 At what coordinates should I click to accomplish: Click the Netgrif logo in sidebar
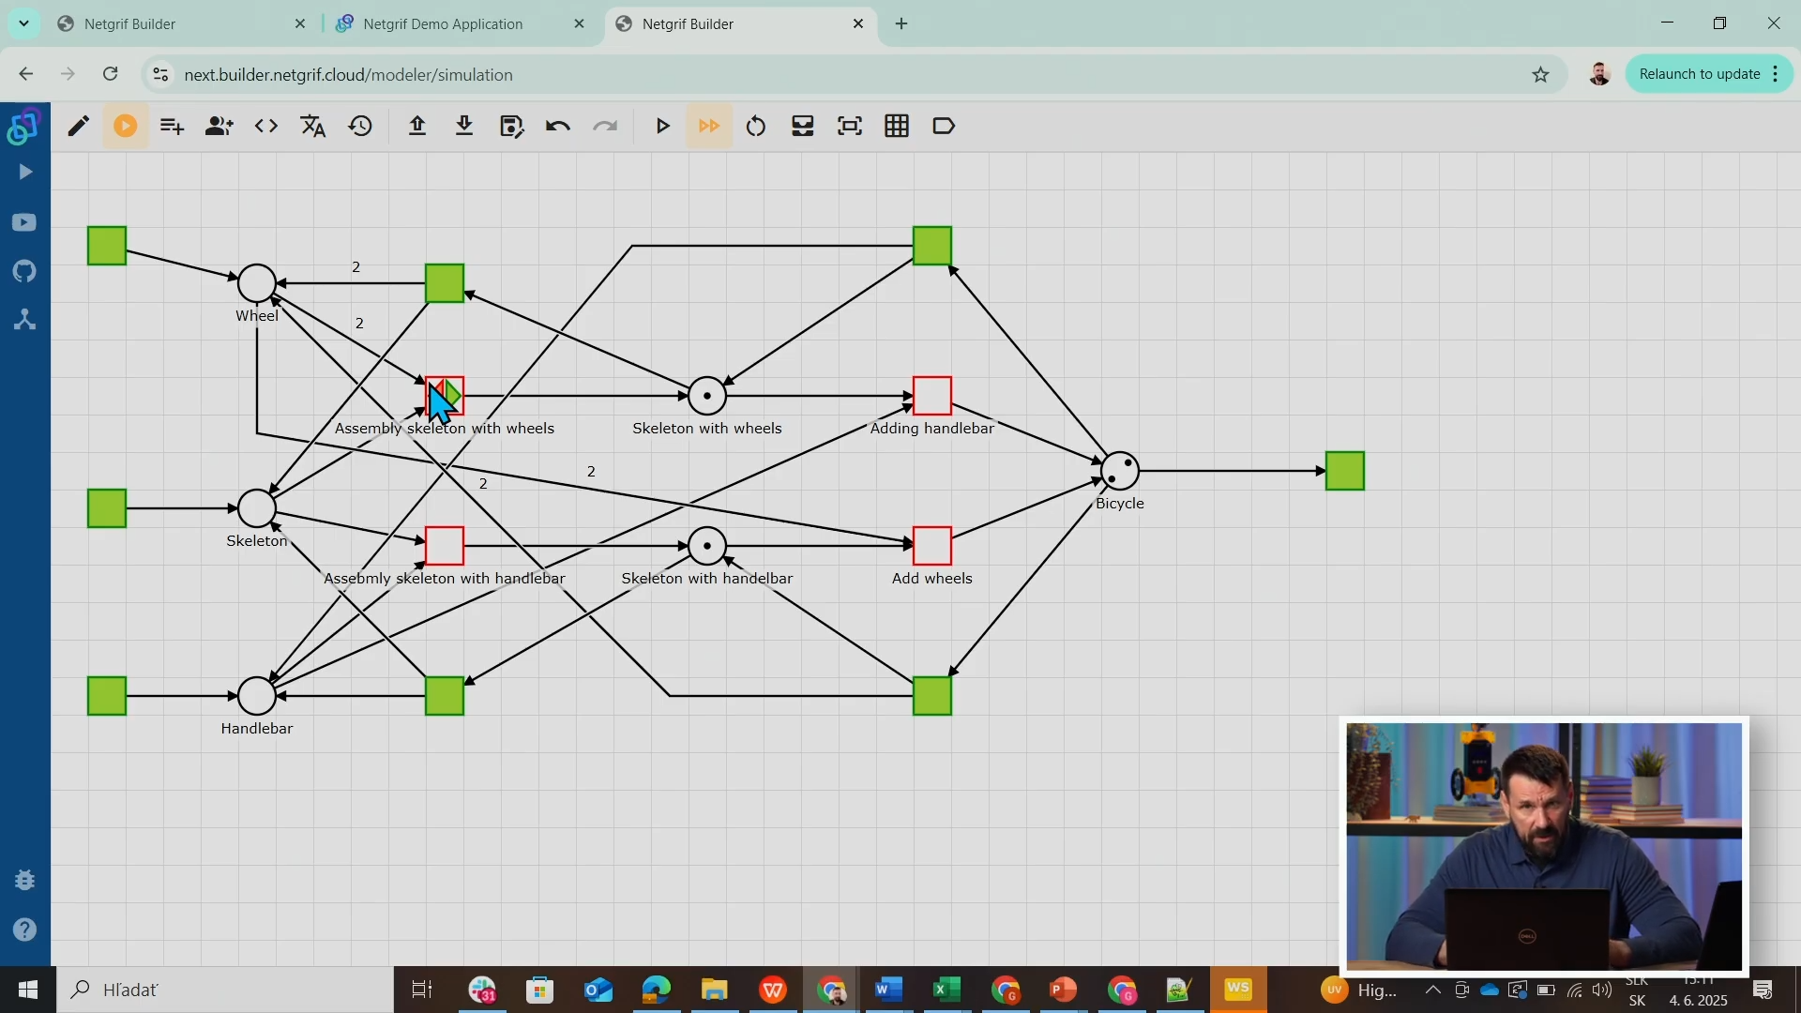point(24,127)
